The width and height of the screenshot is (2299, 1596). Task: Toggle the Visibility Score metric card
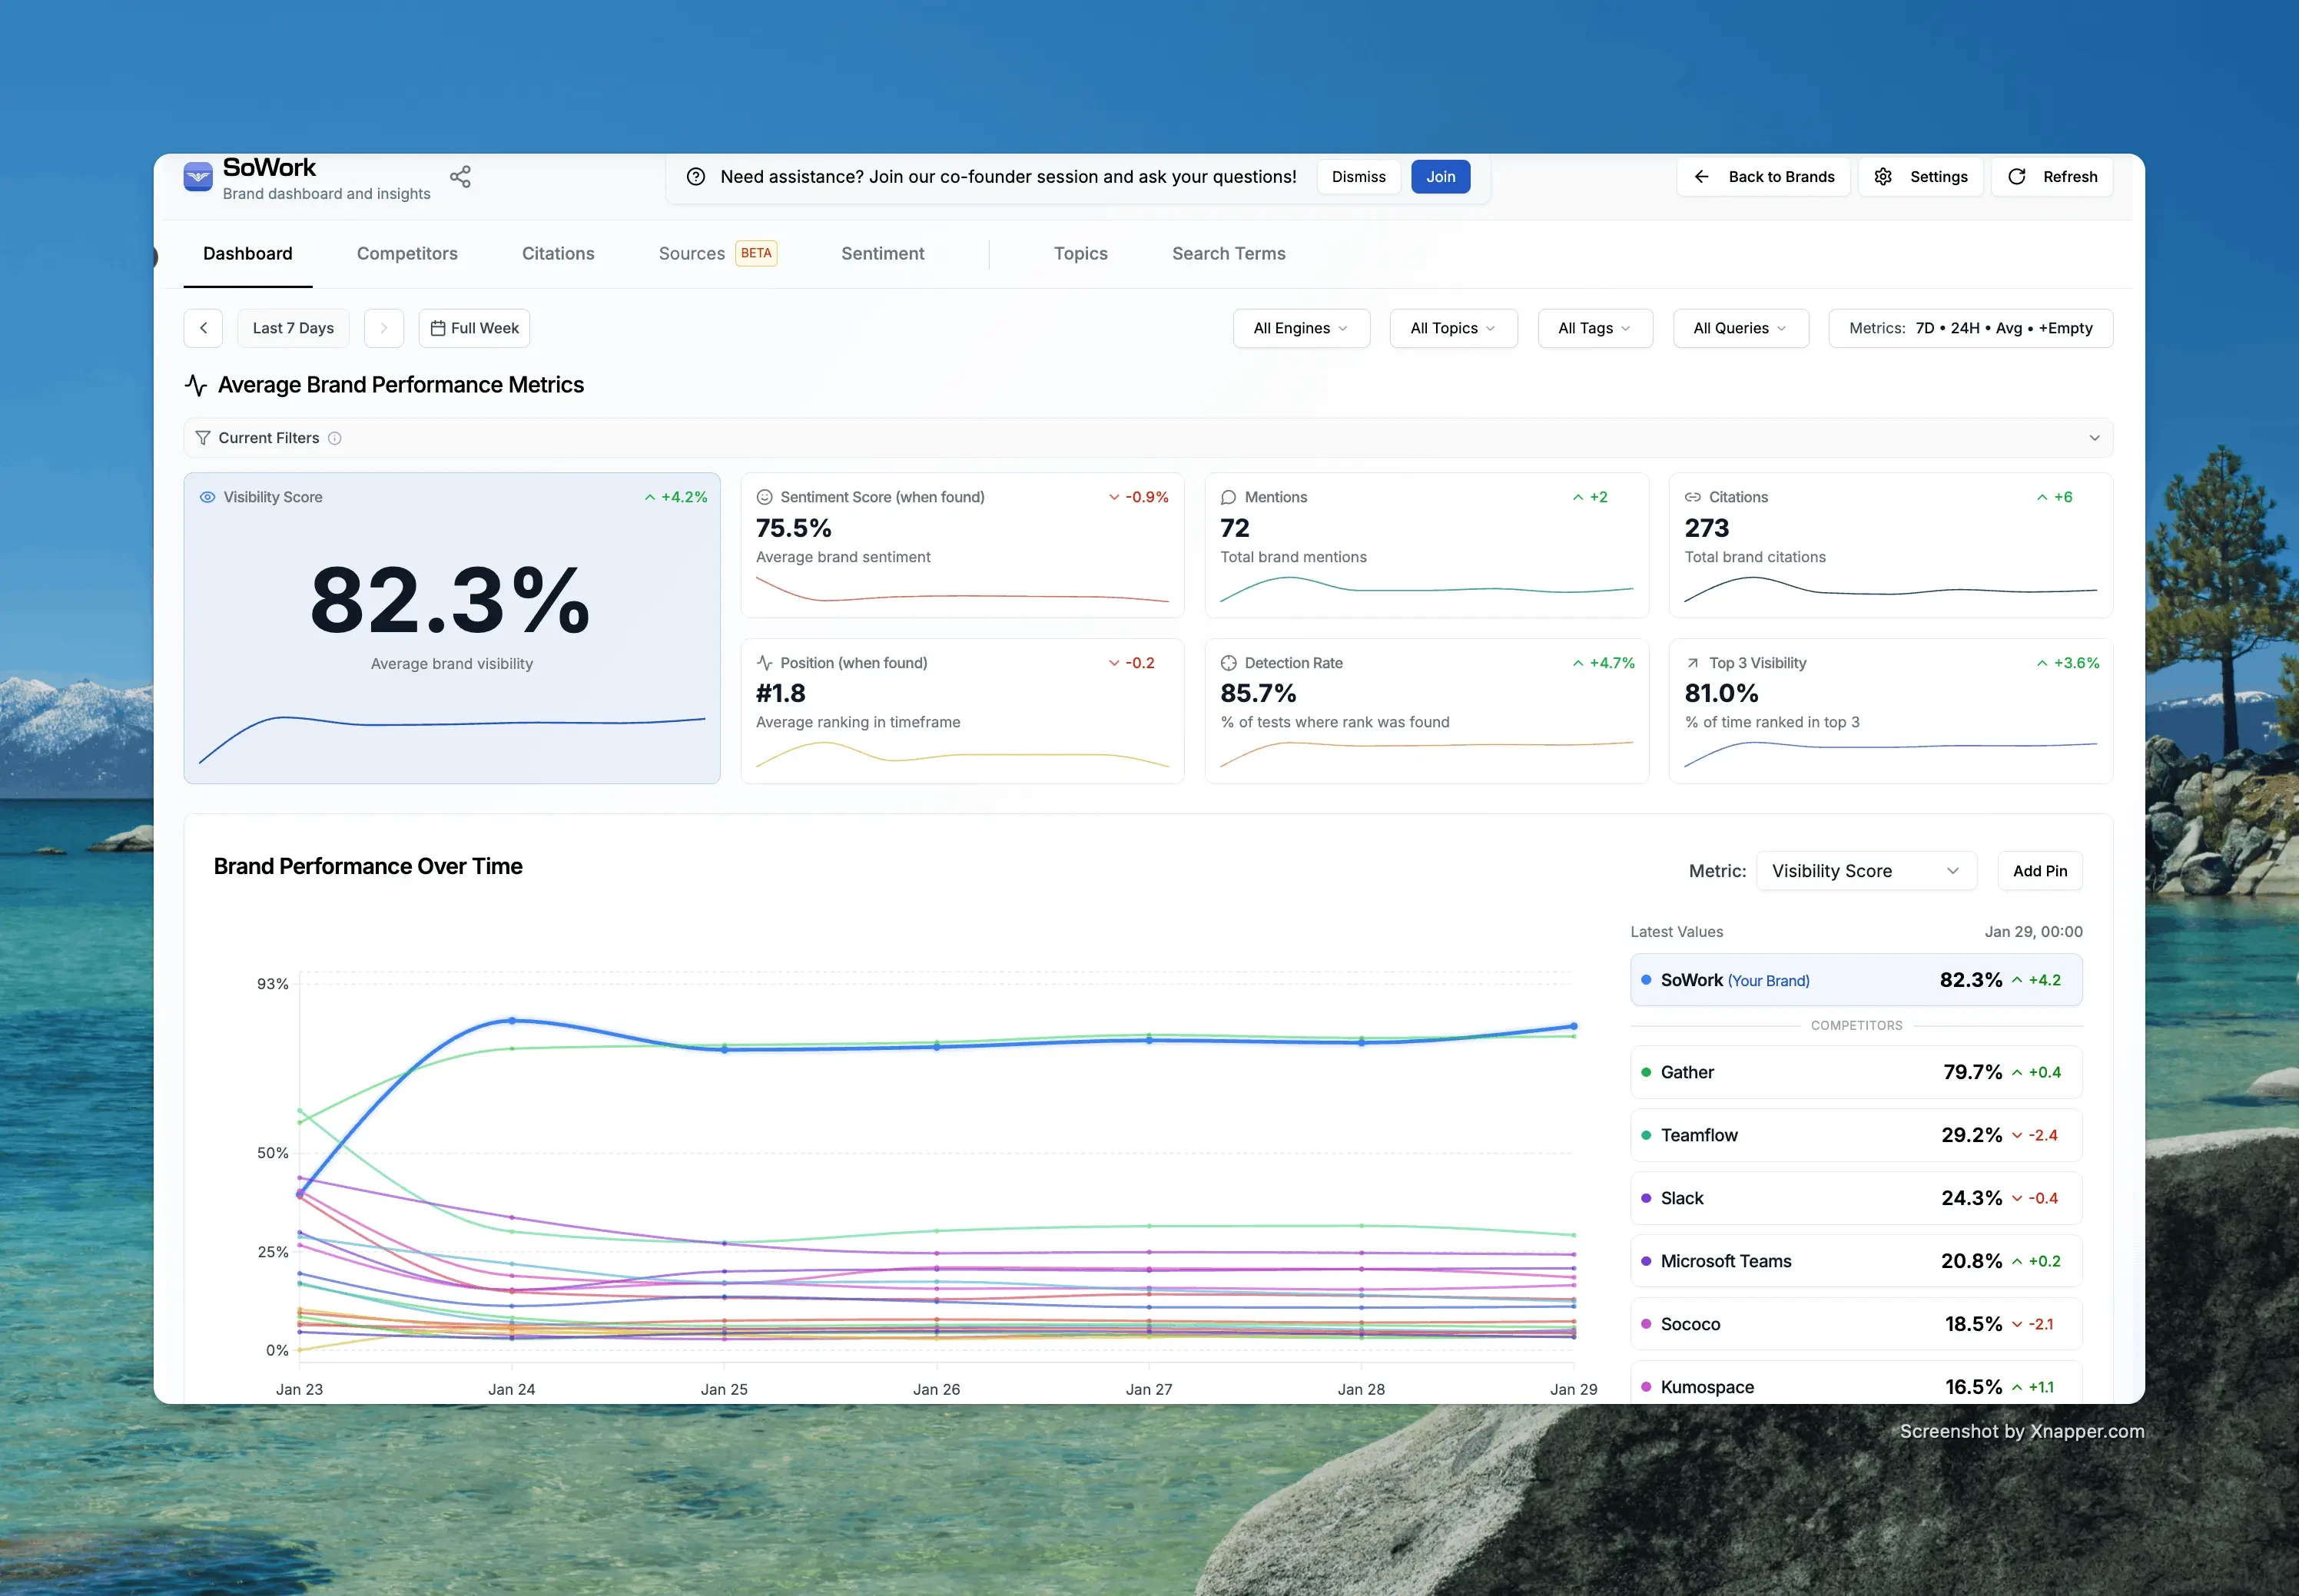pos(451,628)
